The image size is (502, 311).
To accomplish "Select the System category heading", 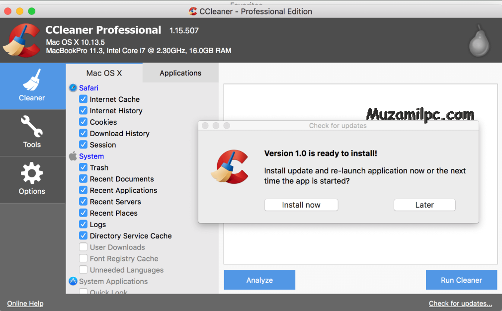I will (91, 156).
